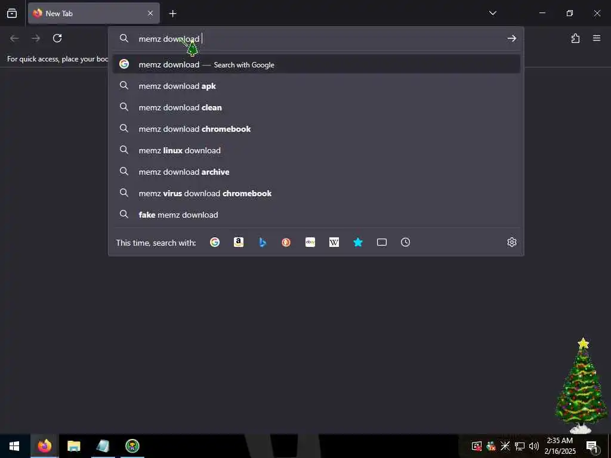Image resolution: width=611 pixels, height=458 pixels.
Task: Select 'memz download — Search with Google'
Action: tap(316, 64)
